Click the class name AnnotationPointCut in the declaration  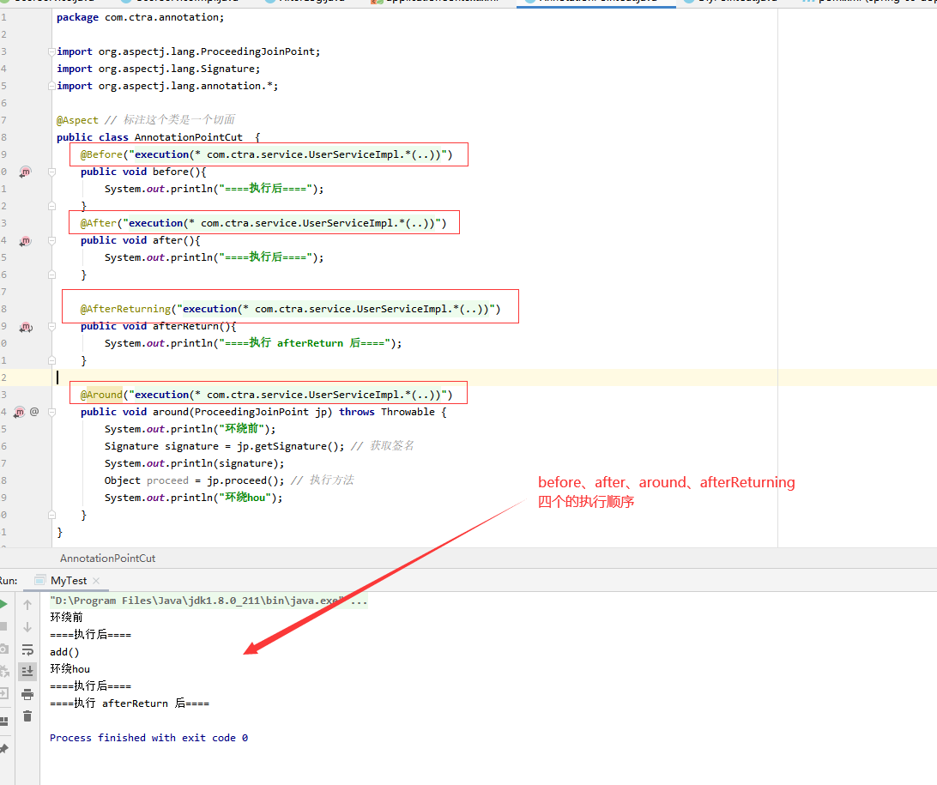(188, 137)
